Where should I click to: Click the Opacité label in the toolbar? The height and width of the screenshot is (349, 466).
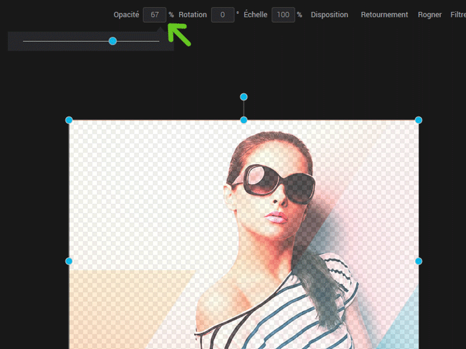click(x=126, y=15)
